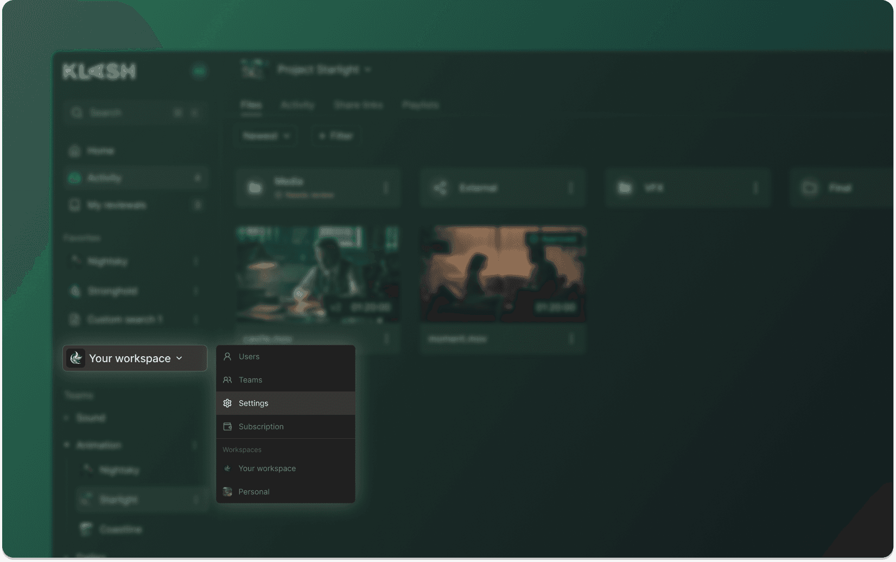Viewport: 896px width, 562px height.
Task: Select Users in the workspace menu
Action: (285, 357)
